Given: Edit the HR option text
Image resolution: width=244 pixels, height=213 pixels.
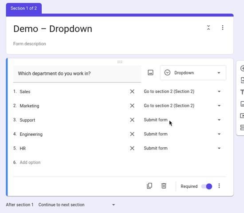Looking at the screenshot, I should [23, 148].
